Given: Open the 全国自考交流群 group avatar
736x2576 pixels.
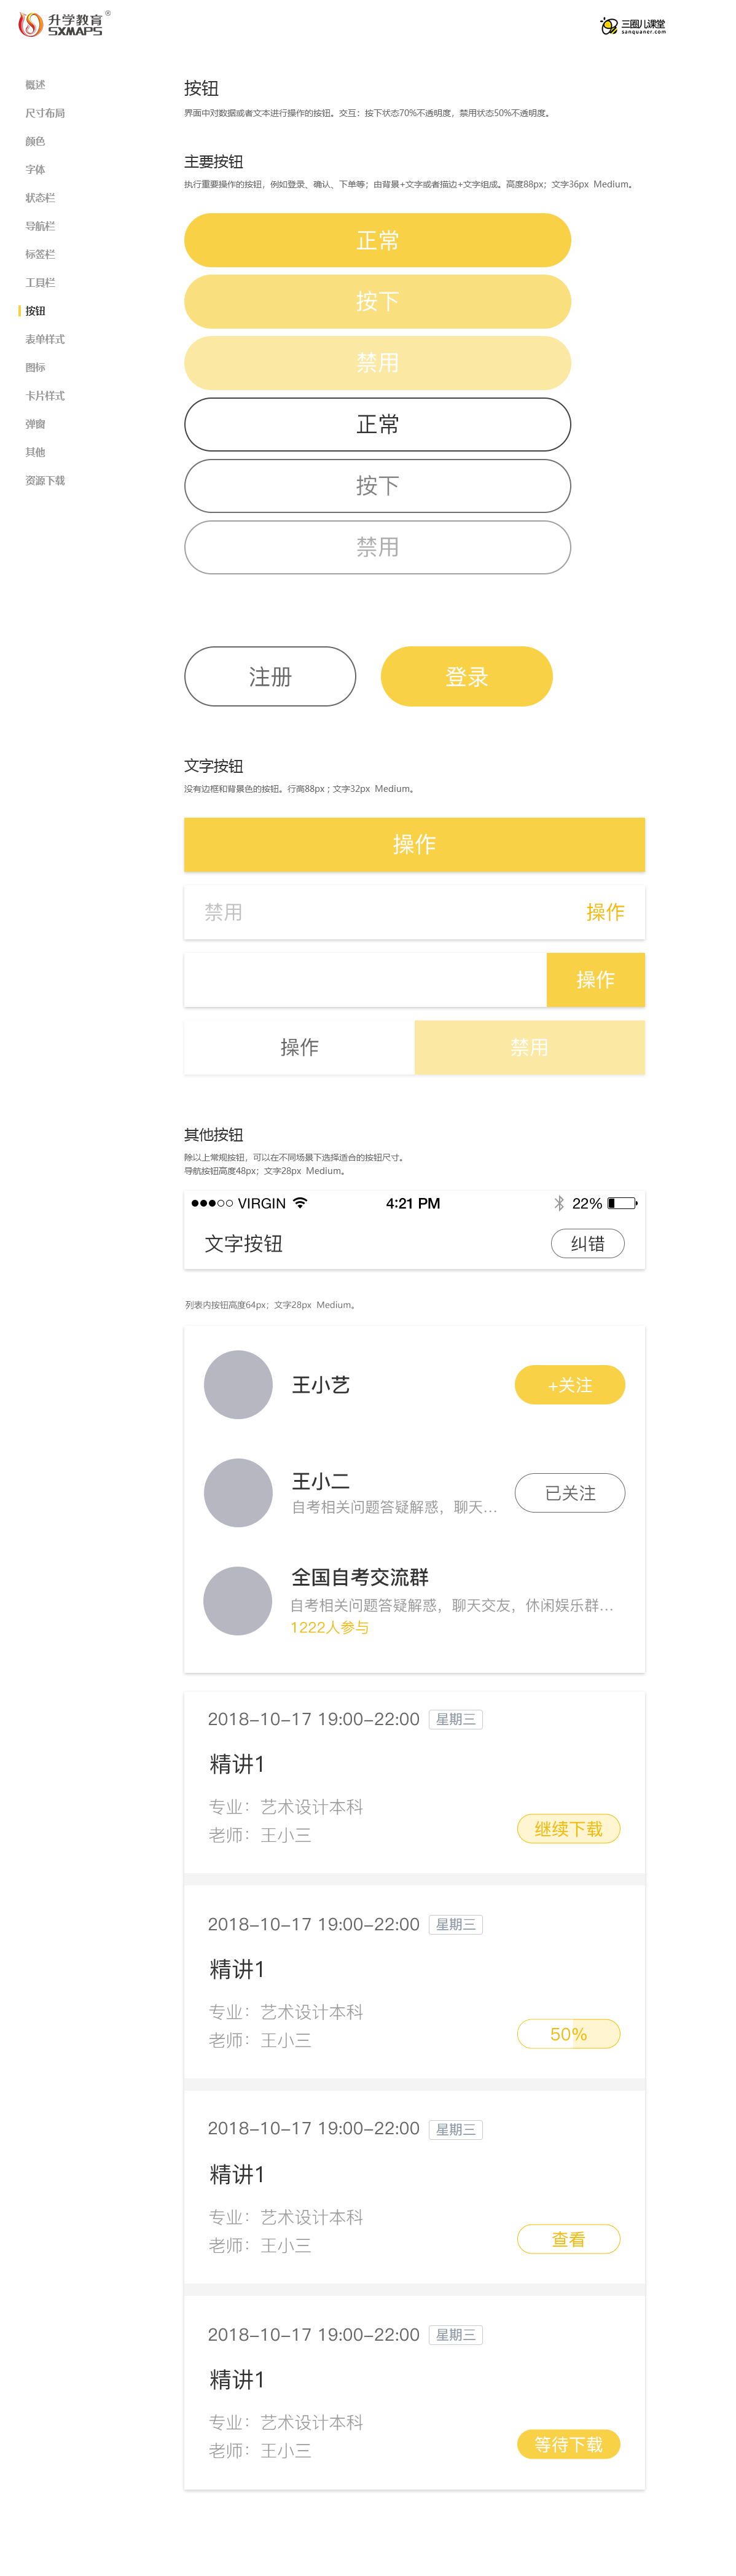Looking at the screenshot, I should [238, 1601].
